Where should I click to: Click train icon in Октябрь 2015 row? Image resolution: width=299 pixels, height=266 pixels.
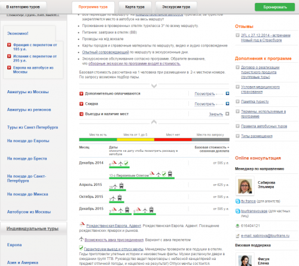coord(120,198)
